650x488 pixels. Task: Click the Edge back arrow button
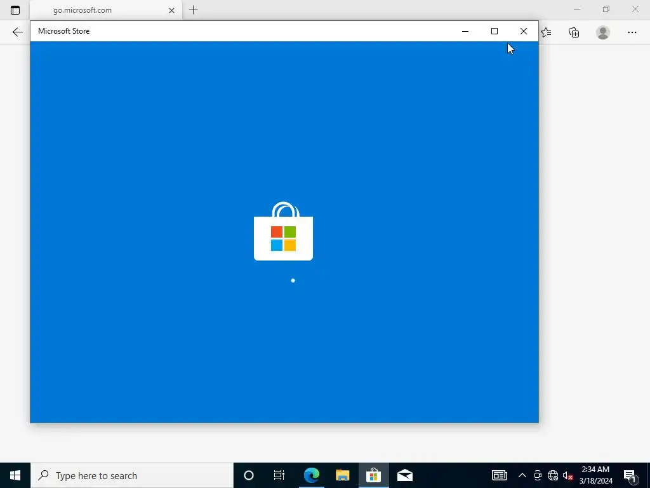pos(17,32)
